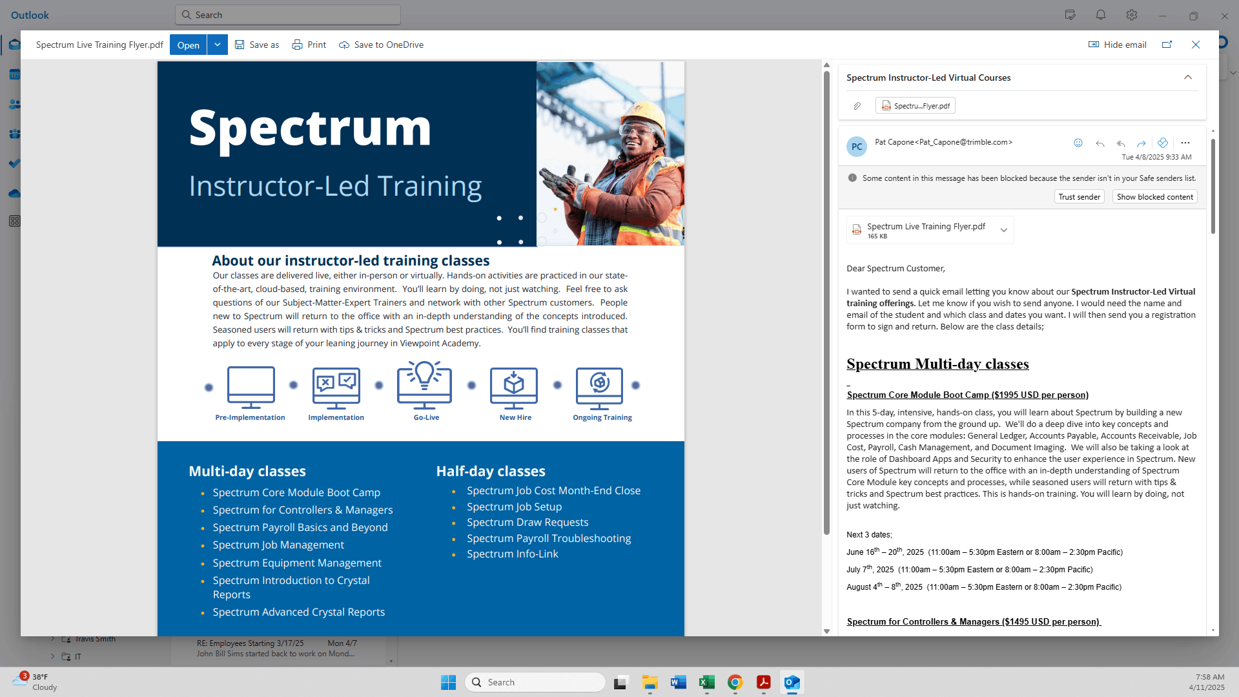Screen dimensions: 1239x697
Task: Open the Word app on the taskbar
Action: pyautogui.click(x=678, y=682)
